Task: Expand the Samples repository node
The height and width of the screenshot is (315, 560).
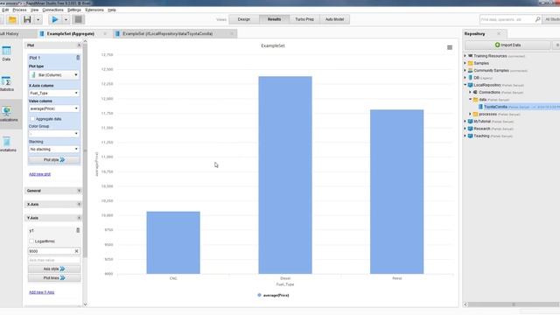Action: point(465,63)
